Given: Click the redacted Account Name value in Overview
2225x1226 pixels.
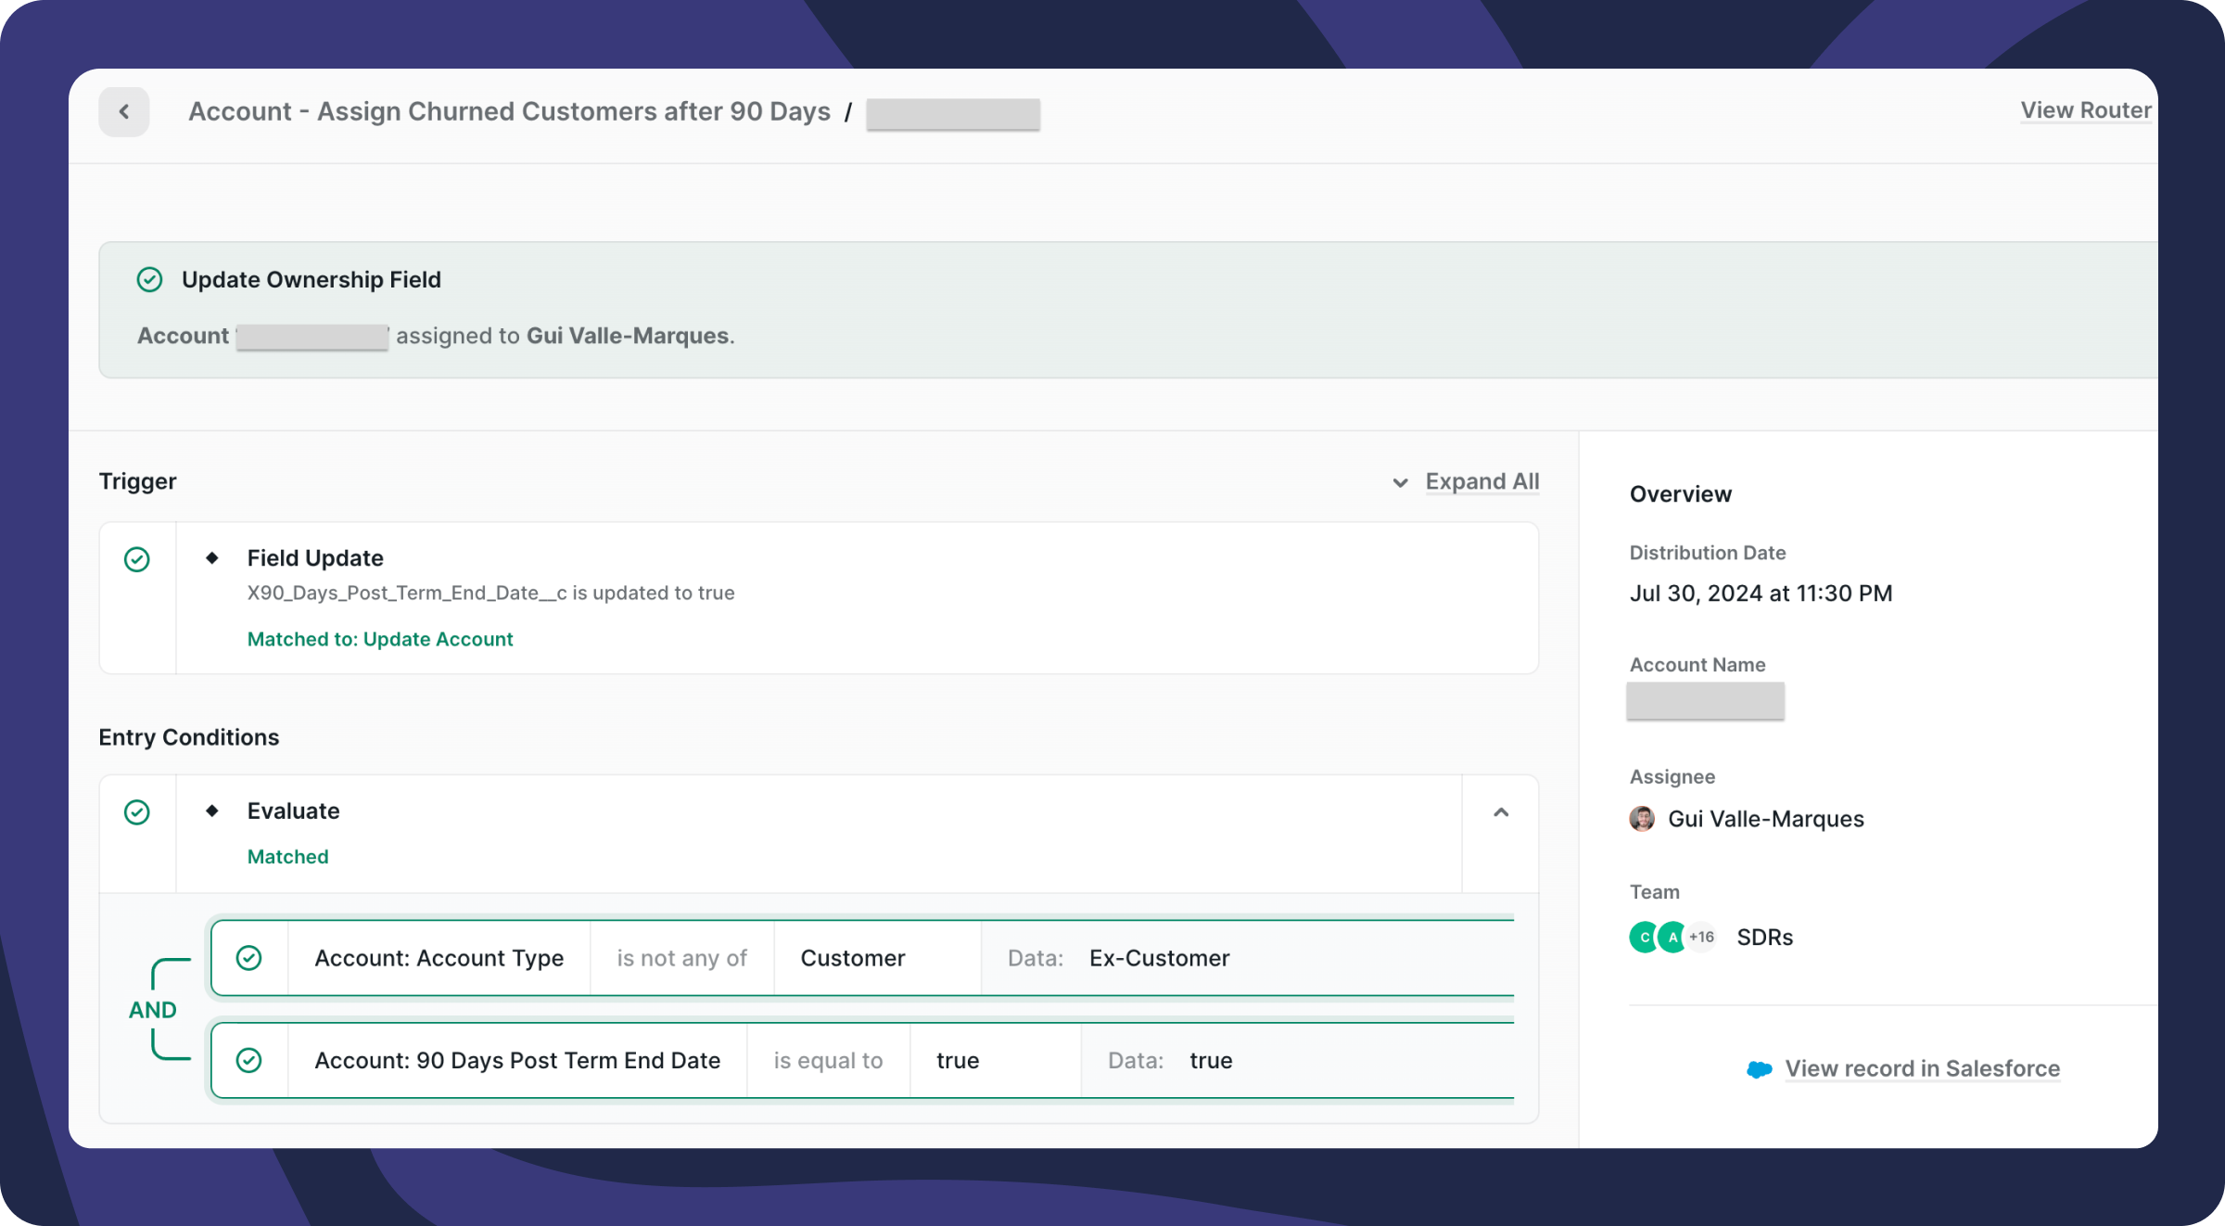Looking at the screenshot, I should click(x=1705, y=701).
